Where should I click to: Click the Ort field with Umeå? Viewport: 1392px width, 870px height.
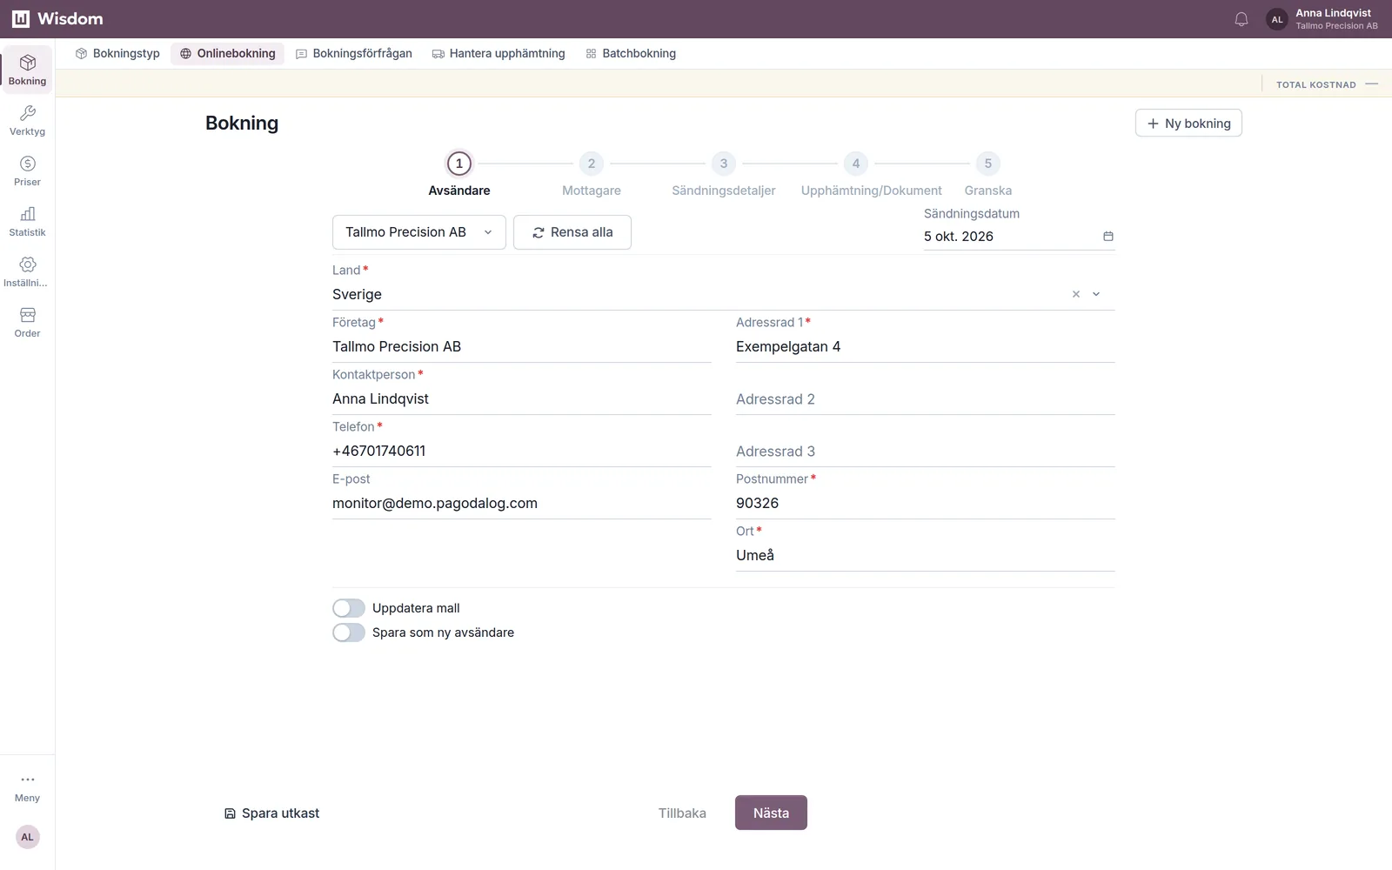[926, 555]
